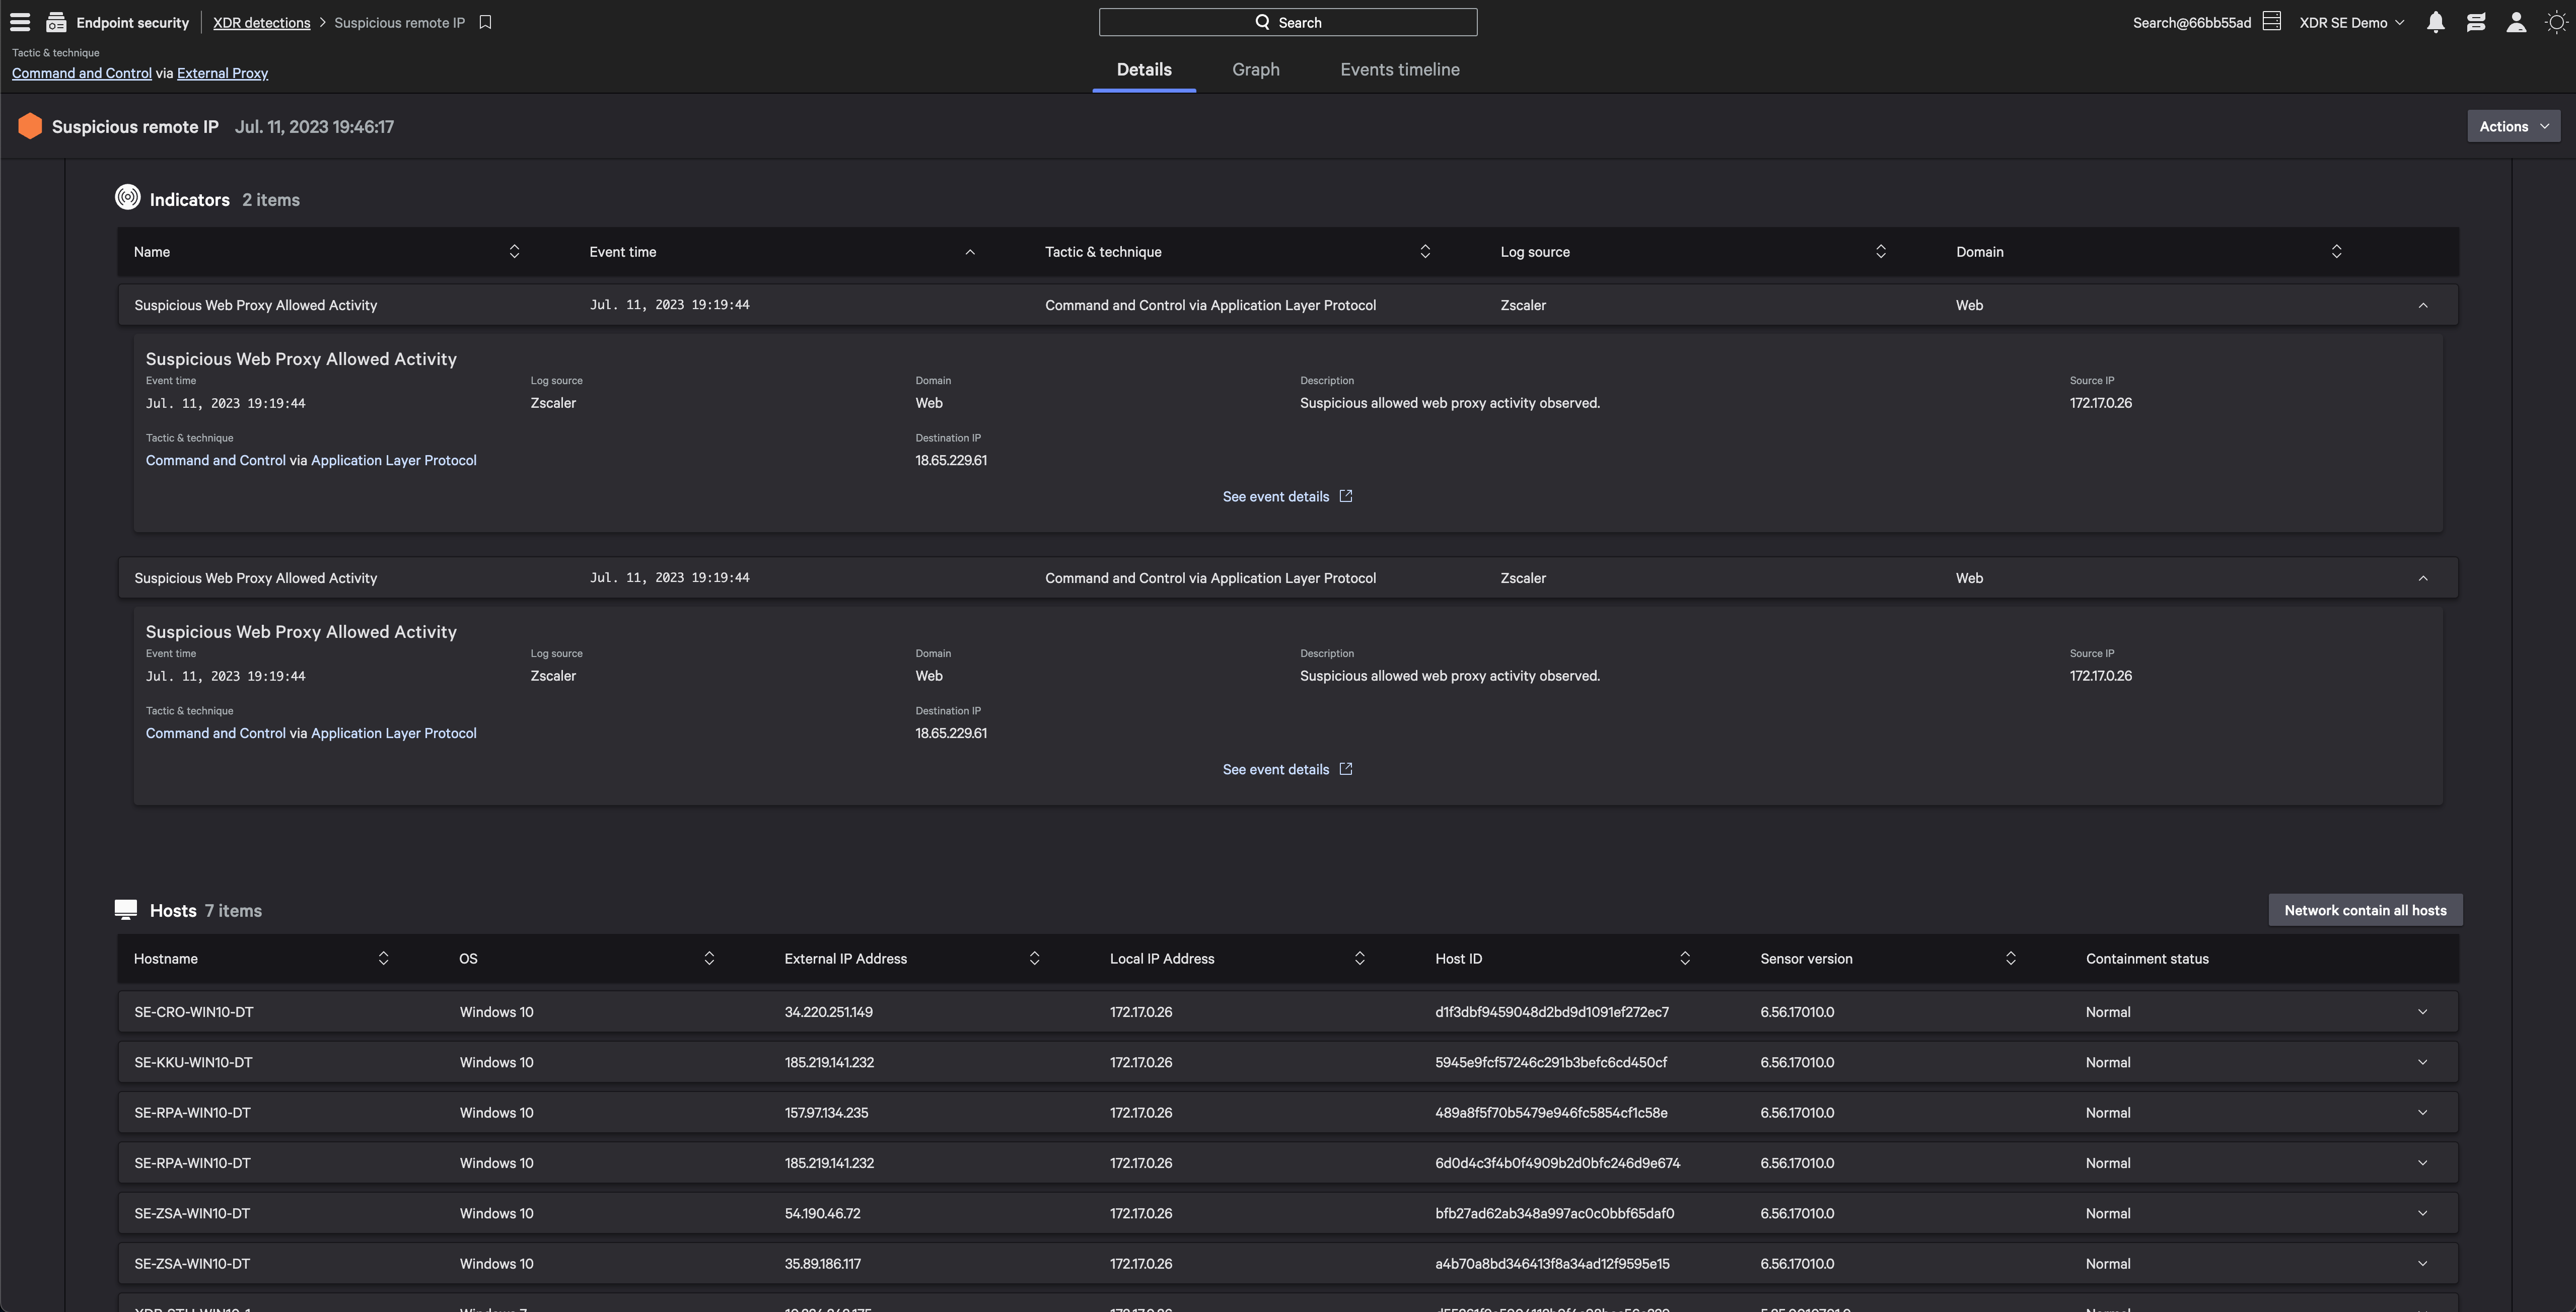
Task: Click Network contain all hosts button
Action: (2364, 910)
